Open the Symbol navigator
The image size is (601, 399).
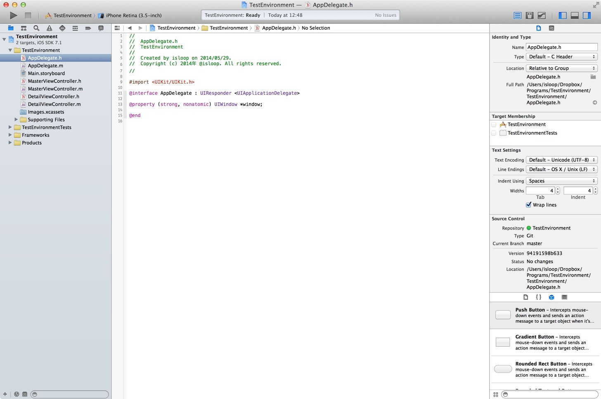(x=24, y=28)
